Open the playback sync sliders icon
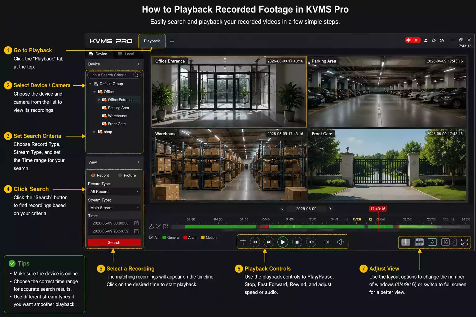The image size is (476, 317). [x=243, y=242]
